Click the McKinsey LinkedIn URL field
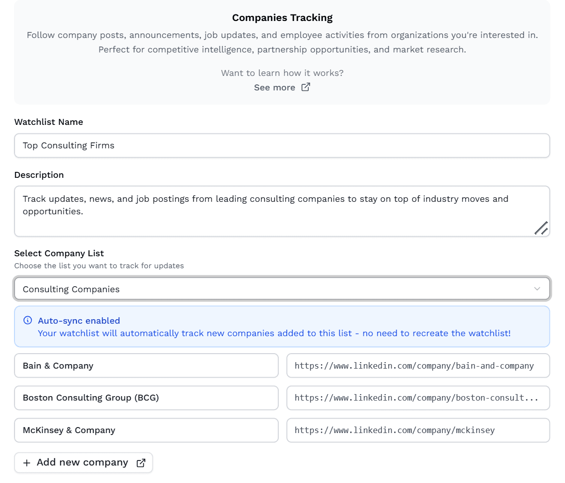 pyautogui.click(x=418, y=430)
